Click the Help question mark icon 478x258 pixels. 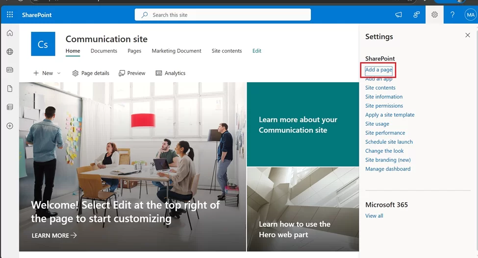pyautogui.click(x=453, y=15)
